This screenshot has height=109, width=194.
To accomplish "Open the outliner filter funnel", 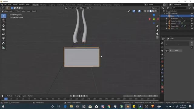I will click(x=190, y=8).
